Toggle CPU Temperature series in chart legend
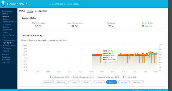The height and width of the screenshot is (91, 172). [x=59, y=77]
